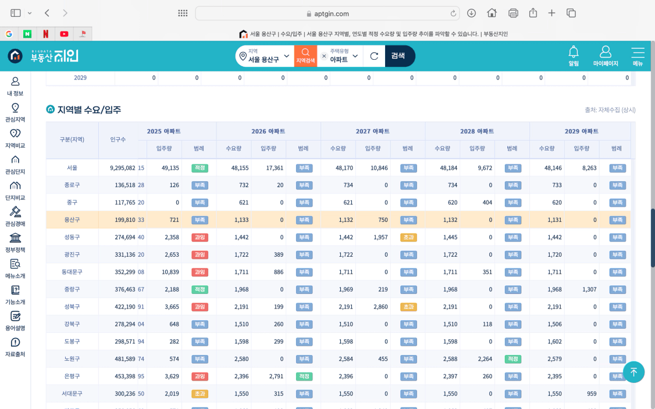
Task: Open the 정부정책 building icon
Action: tap(15, 243)
